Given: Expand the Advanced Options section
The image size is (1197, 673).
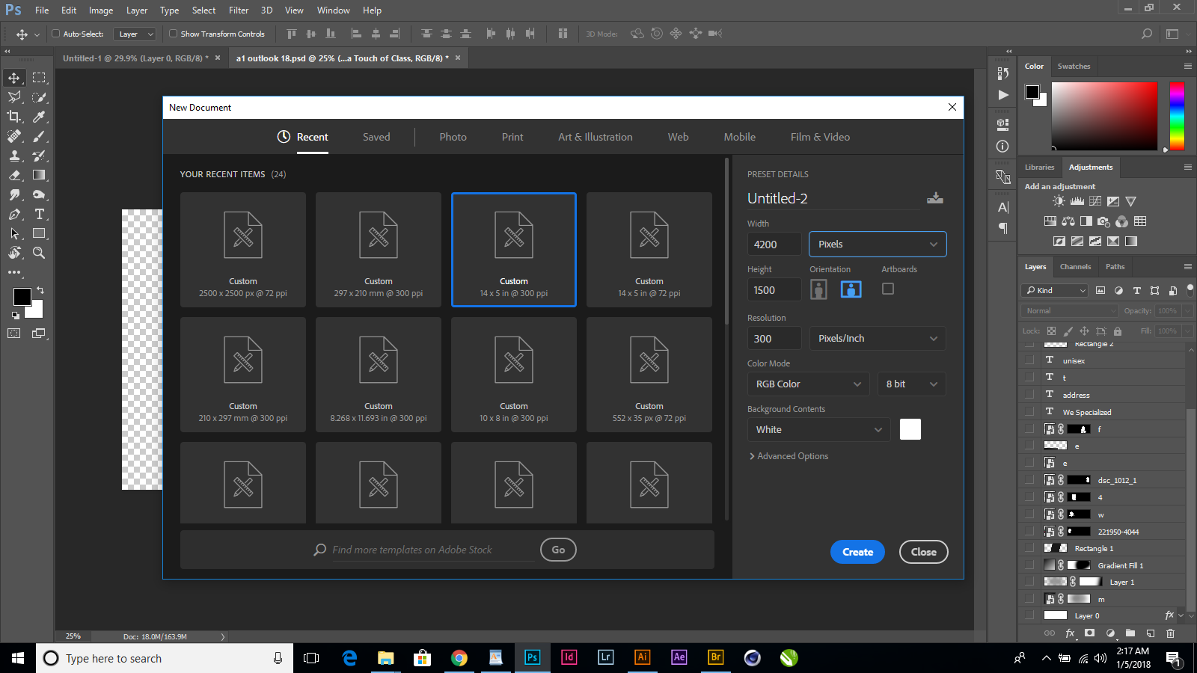Looking at the screenshot, I should coord(789,455).
